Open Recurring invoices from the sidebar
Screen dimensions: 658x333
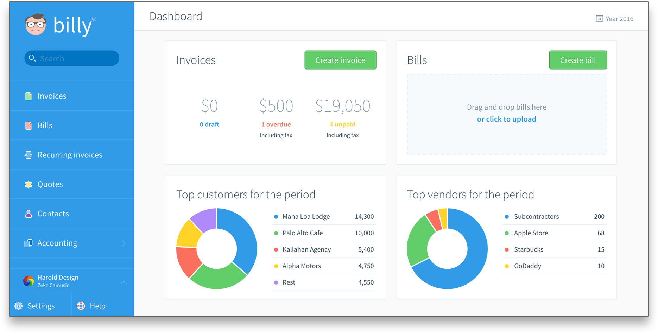pyautogui.click(x=70, y=155)
